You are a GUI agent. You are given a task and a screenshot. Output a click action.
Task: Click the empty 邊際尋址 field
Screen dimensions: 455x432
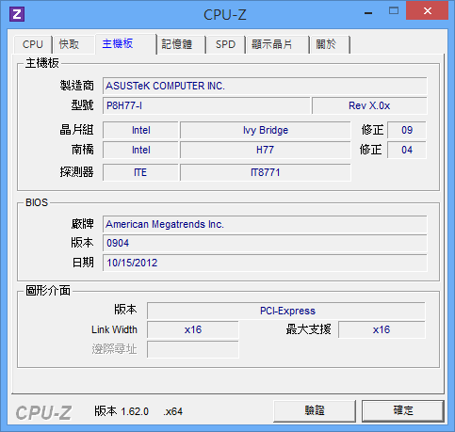(x=193, y=349)
